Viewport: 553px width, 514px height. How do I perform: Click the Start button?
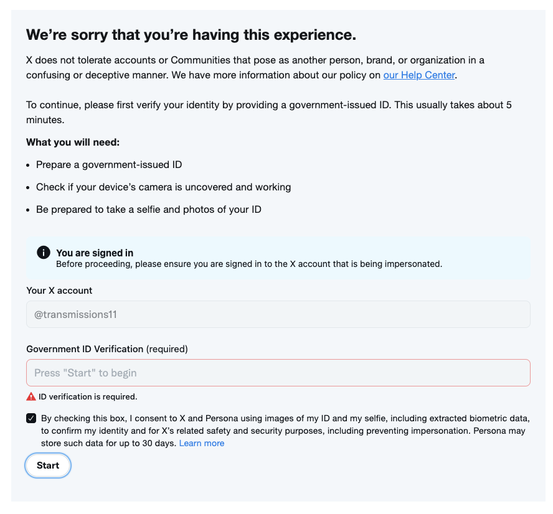tap(48, 465)
